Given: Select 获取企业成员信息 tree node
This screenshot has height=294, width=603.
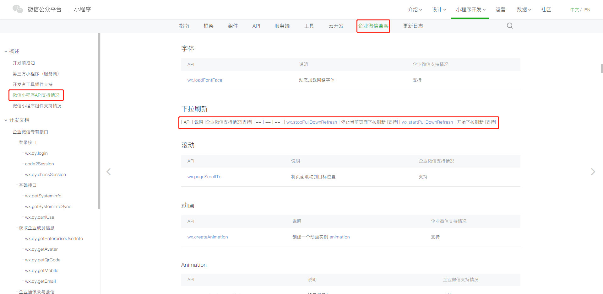Looking at the screenshot, I should 36,228.
